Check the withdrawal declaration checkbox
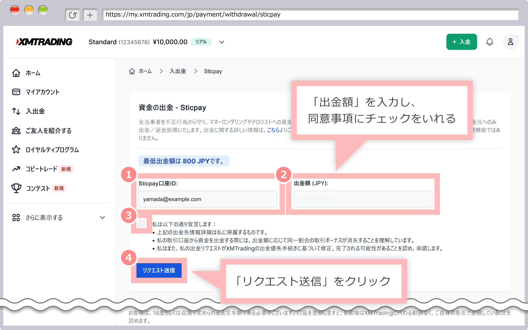 142,223
